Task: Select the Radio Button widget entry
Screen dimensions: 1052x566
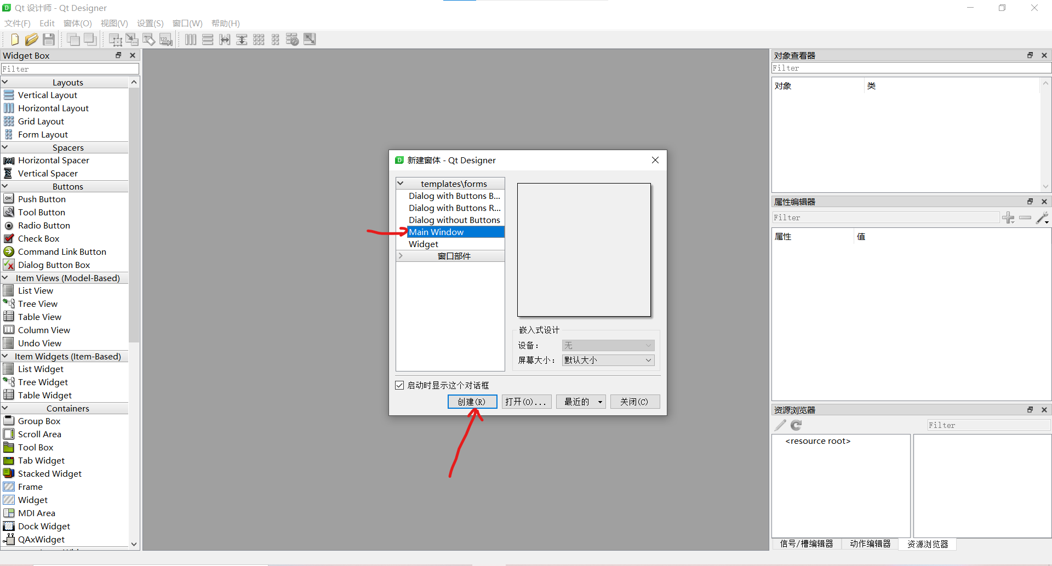Action: (43, 225)
